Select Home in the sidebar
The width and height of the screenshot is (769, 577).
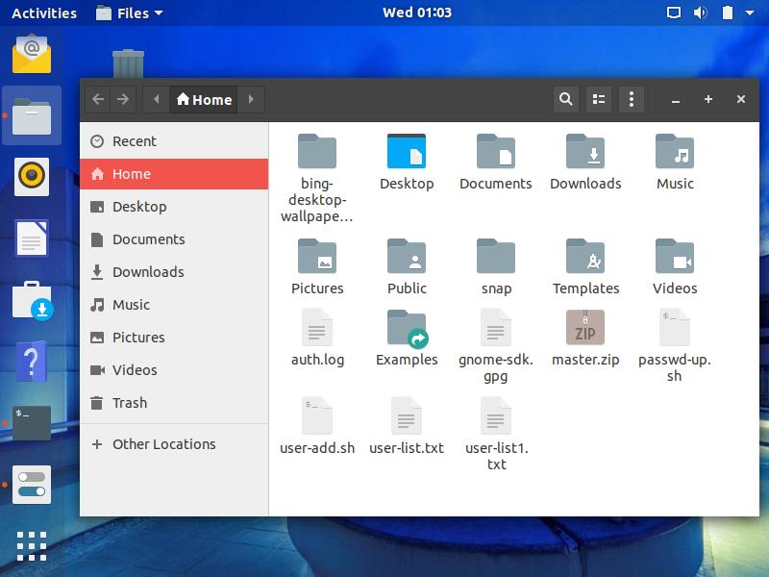pyautogui.click(x=174, y=174)
